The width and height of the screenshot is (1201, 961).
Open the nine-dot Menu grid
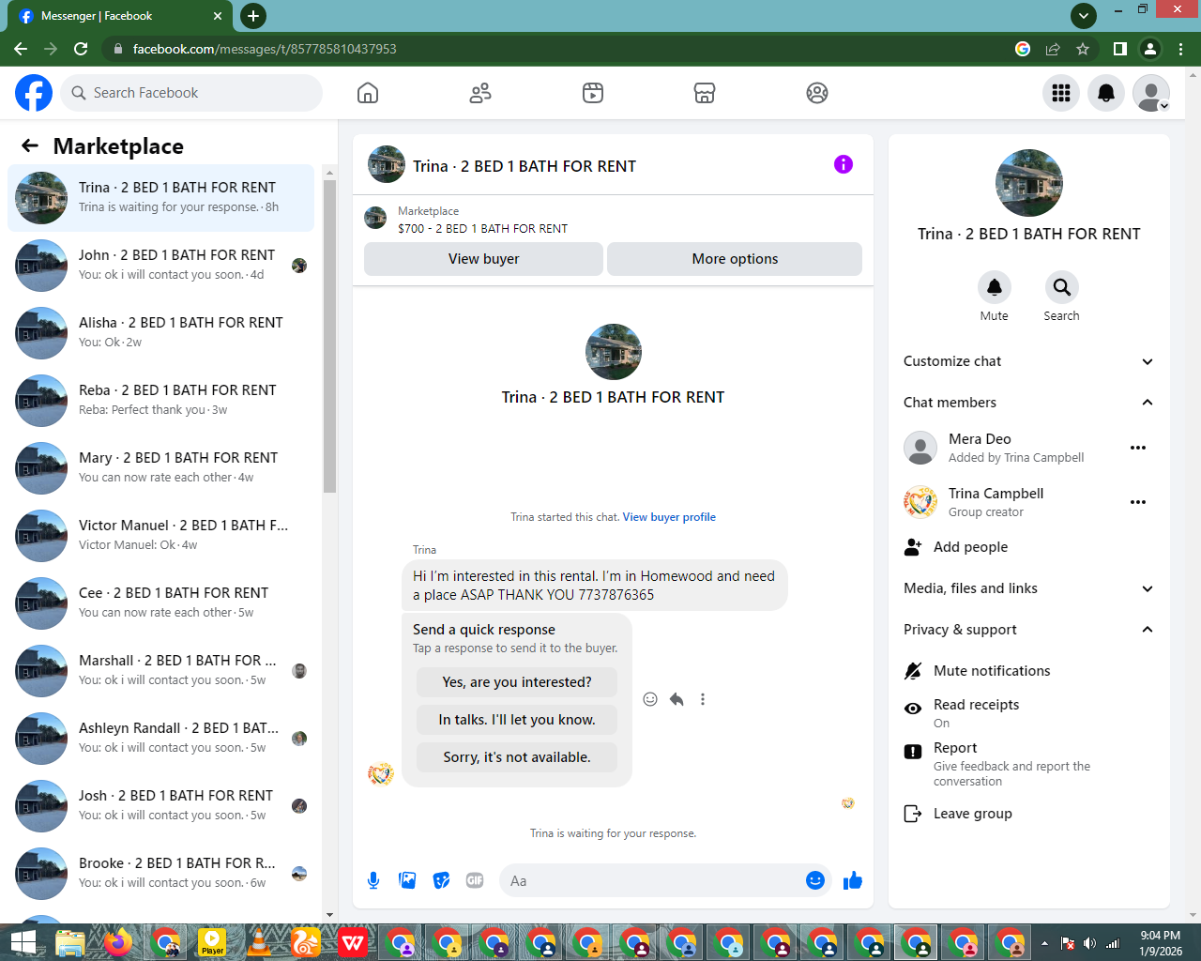[1061, 93]
